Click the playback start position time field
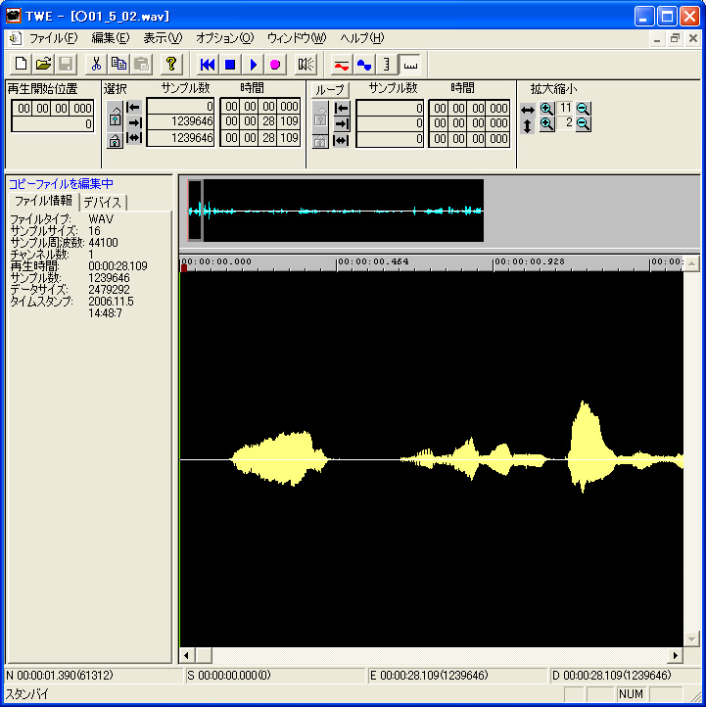The image size is (706, 707). coord(53,109)
